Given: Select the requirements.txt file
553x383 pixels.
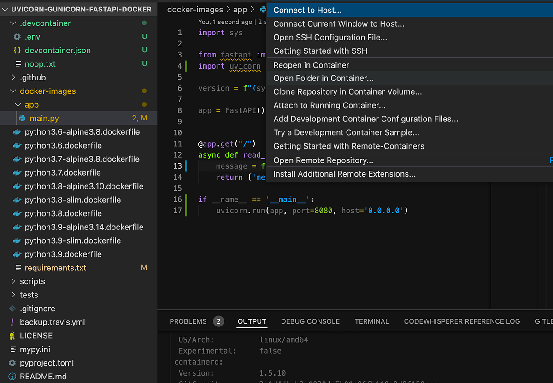Looking at the screenshot, I should pos(55,268).
